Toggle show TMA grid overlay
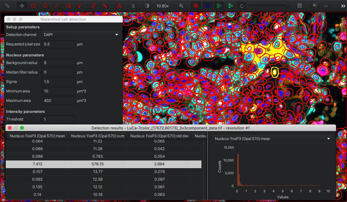Screen dimensions: 347x202 pos(207,6)
